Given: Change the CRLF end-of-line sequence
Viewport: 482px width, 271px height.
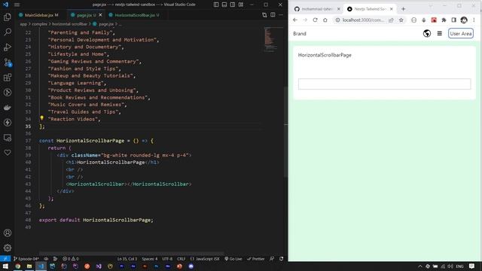Looking at the screenshot, I should click(181, 259).
